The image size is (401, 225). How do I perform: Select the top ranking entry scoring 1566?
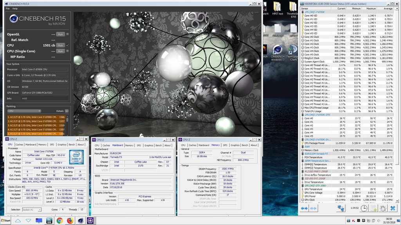click(x=36, y=117)
